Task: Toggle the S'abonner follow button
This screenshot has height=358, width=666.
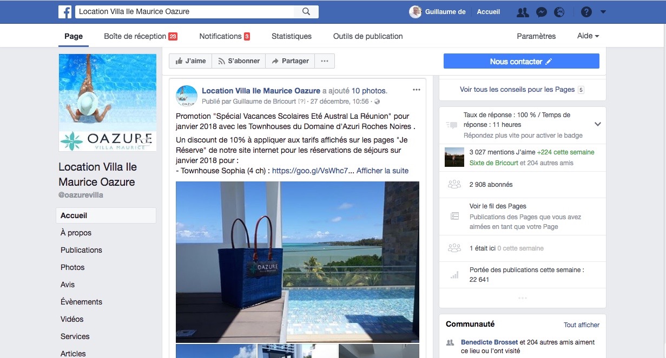Action: click(238, 61)
